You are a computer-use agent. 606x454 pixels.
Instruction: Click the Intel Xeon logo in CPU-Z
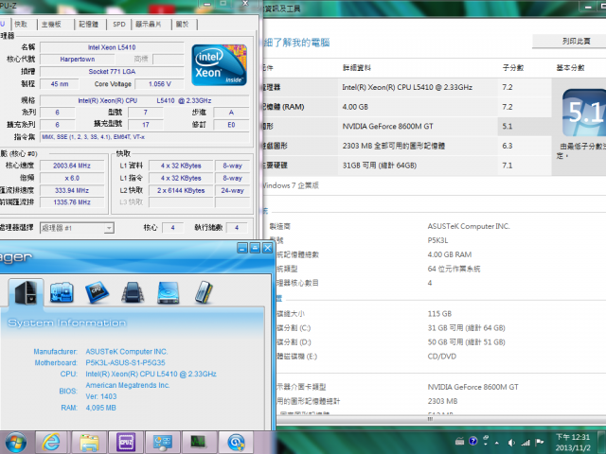(x=219, y=65)
